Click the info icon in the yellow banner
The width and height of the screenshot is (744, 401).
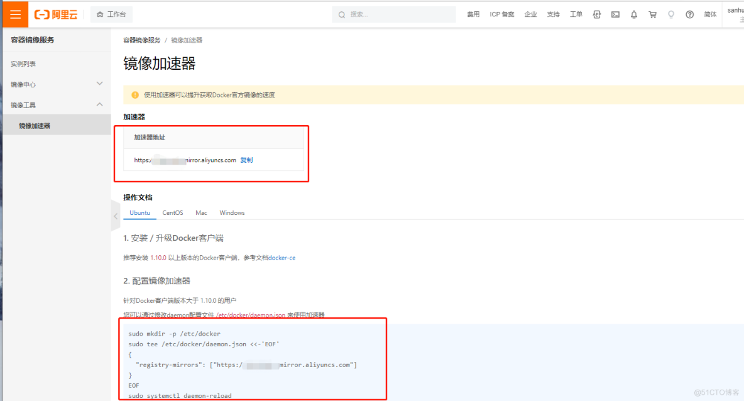click(x=135, y=95)
